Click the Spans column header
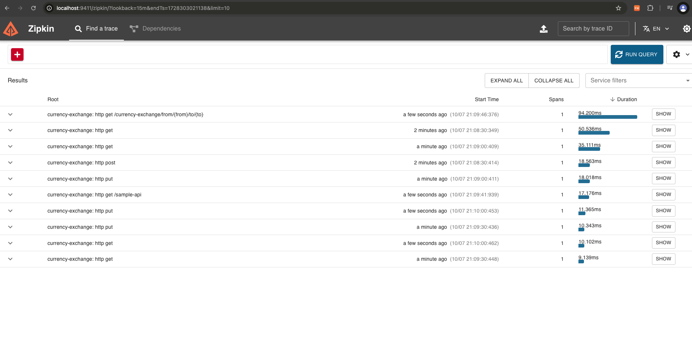 pyautogui.click(x=556, y=99)
